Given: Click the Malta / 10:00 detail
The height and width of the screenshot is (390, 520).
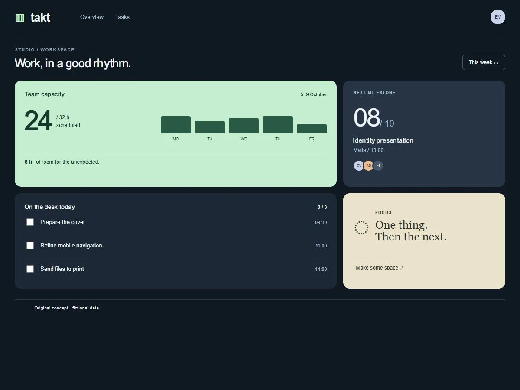Looking at the screenshot, I should click(x=368, y=150).
